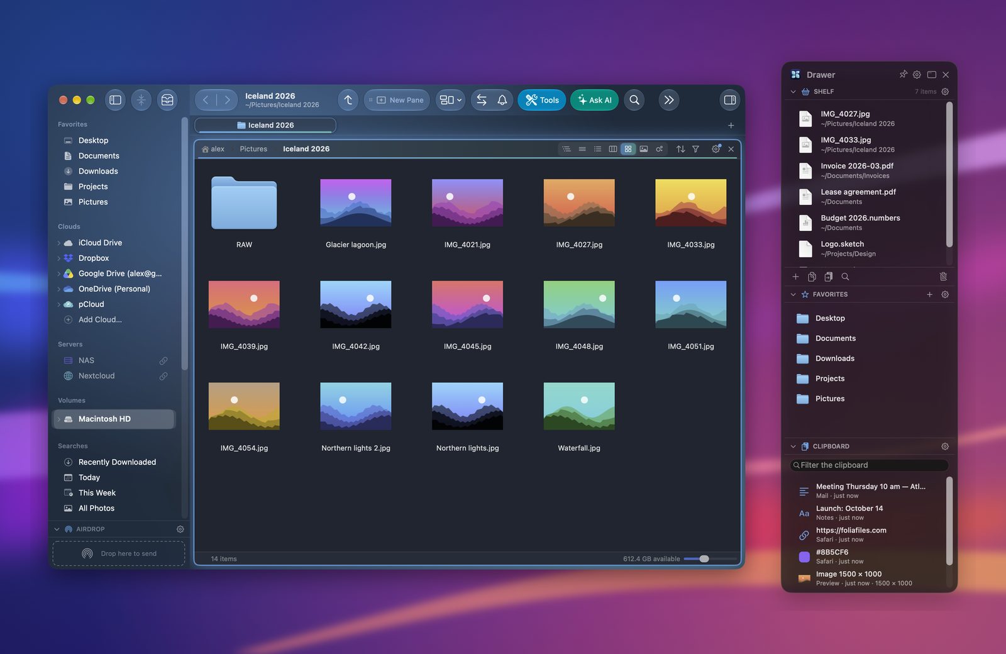Screen dimensions: 1006x654
Task: Add a new favorite in the Drawer
Action: point(929,294)
